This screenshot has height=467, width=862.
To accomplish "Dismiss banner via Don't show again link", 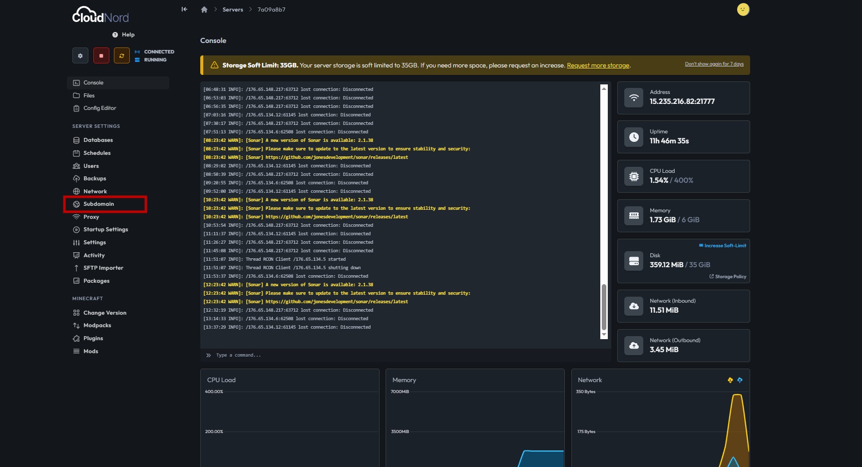I will coord(714,64).
